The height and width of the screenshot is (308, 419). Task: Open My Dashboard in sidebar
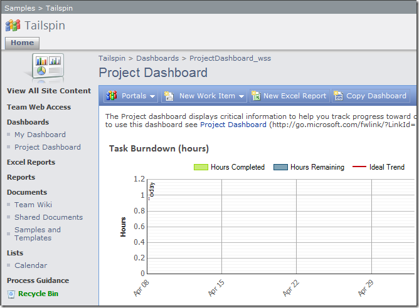(40, 135)
